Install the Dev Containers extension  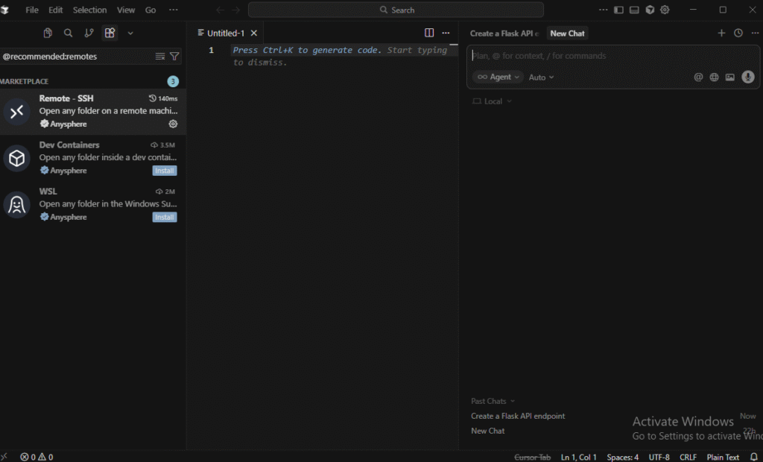click(165, 171)
